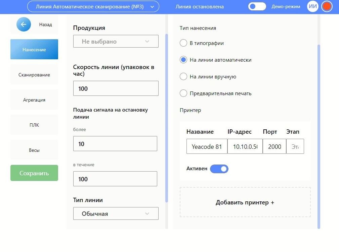Choose На линии вручную radio option
The width and height of the screenshot is (339, 252).
183,76
